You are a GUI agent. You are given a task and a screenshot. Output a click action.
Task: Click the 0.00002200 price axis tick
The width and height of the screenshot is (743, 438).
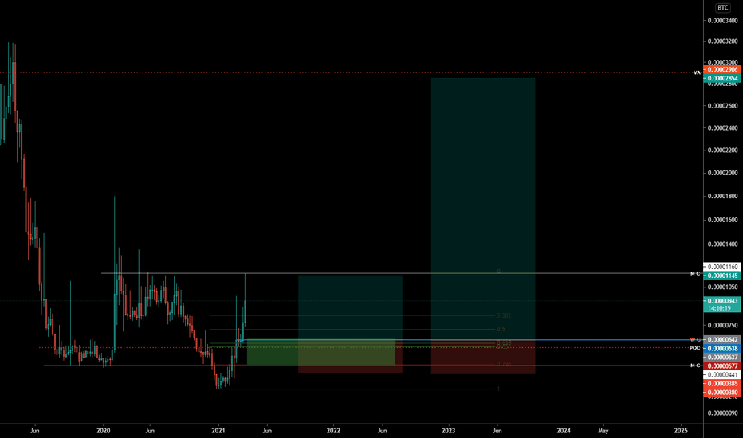(x=722, y=150)
